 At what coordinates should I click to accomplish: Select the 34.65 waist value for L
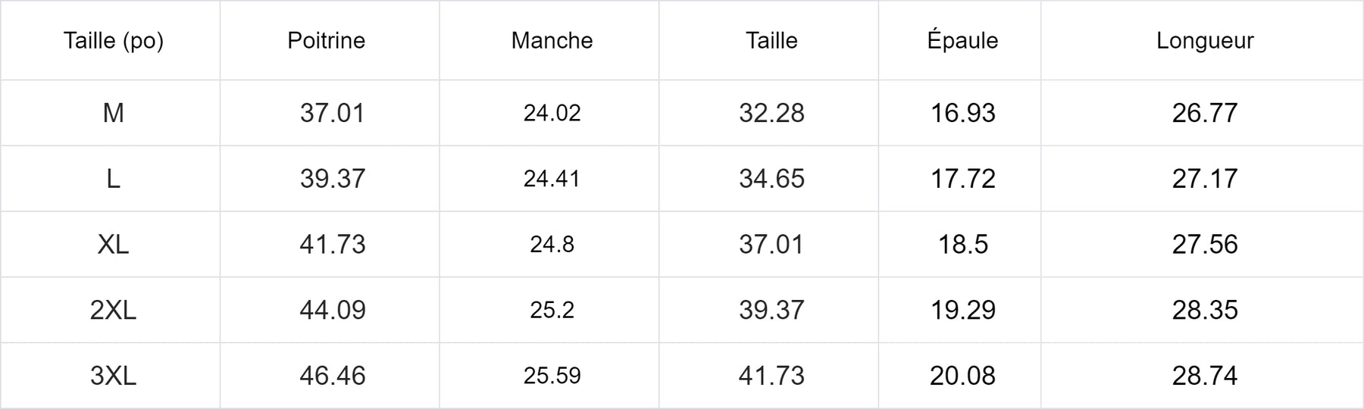pyautogui.click(x=771, y=179)
